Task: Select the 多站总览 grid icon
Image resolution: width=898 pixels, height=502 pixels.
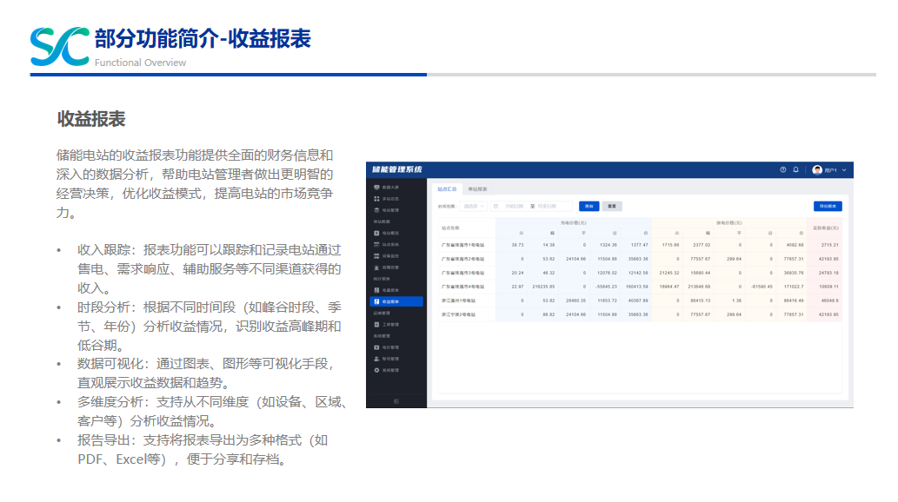Action: pos(376,199)
